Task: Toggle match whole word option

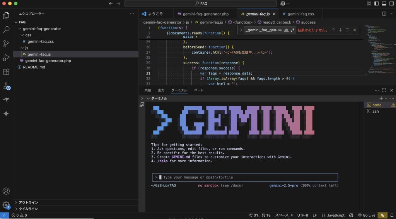Action: tap(286, 30)
